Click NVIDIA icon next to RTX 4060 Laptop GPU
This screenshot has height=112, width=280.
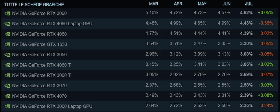(x=7, y=24)
